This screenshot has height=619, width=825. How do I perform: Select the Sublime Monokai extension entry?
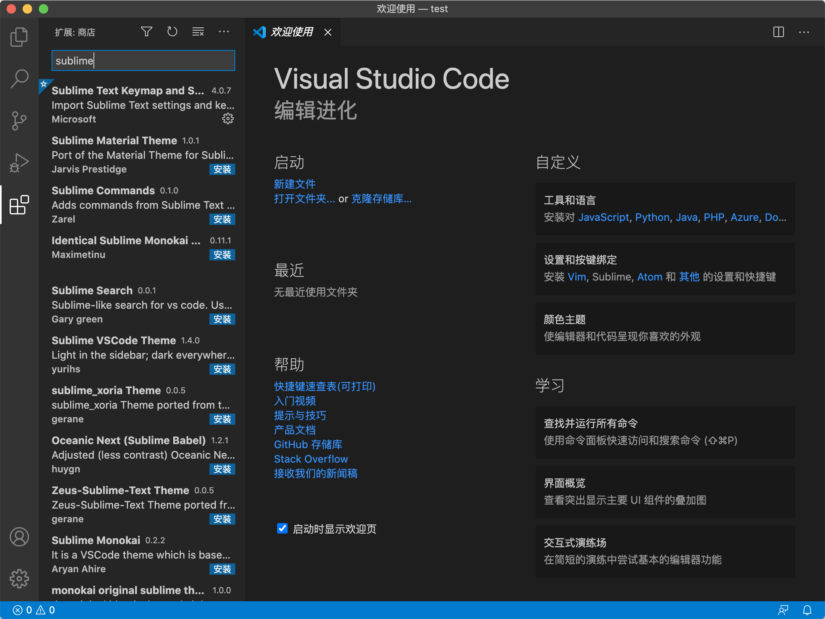pyautogui.click(x=142, y=555)
